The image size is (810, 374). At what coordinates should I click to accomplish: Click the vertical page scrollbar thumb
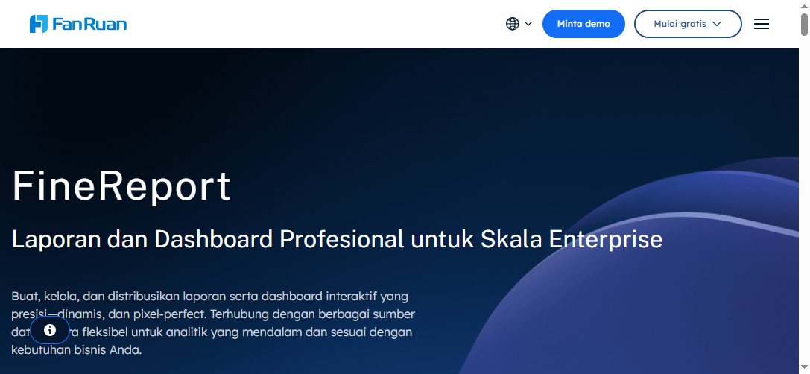[804, 24]
